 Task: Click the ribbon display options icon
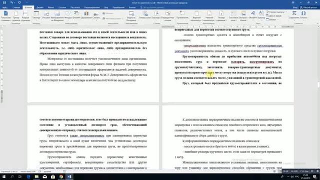(293, 2)
